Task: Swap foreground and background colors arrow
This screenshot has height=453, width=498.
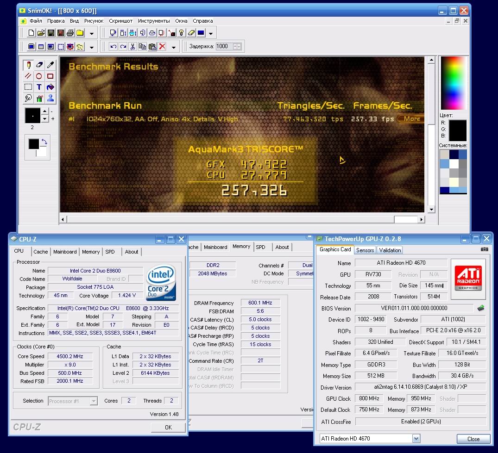Action: click(x=44, y=142)
